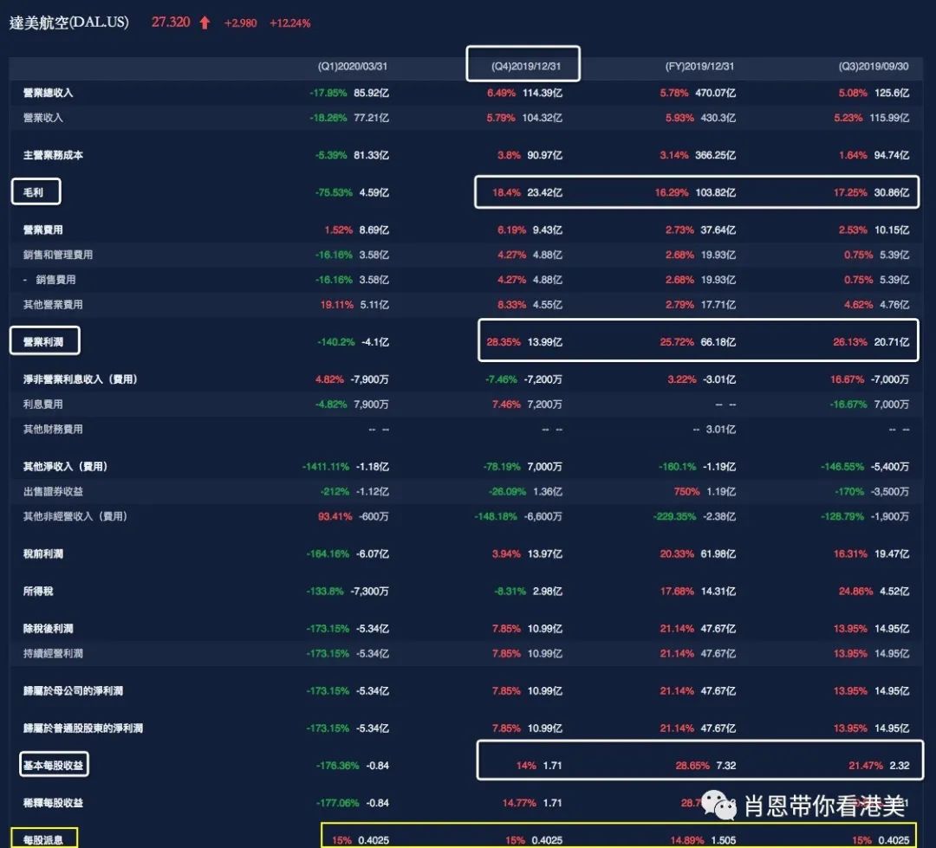
Task: Click the FY gross profit value 103.82亿
Action: (716, 193)
